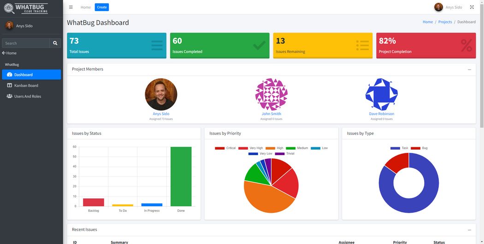This screenshot has width=484, height=244.
Task: Open Kanban Board from sidebar
Action: point(26,86)
